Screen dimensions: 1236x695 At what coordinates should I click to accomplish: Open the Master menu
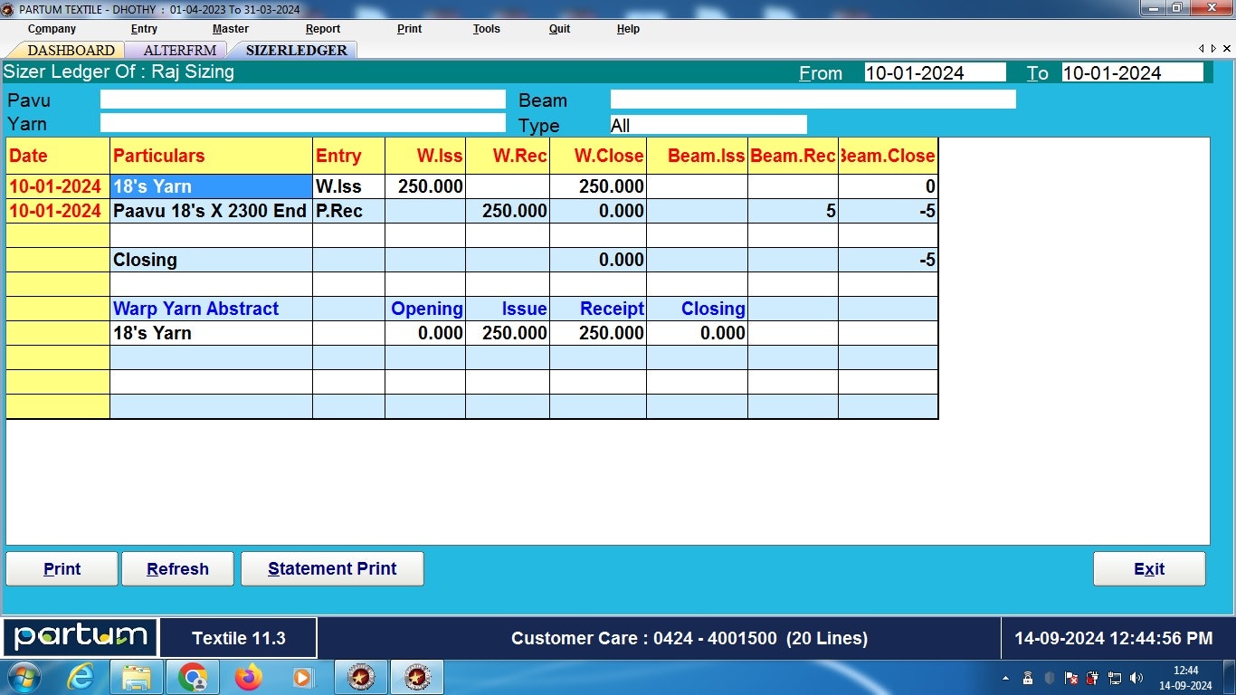230,28
